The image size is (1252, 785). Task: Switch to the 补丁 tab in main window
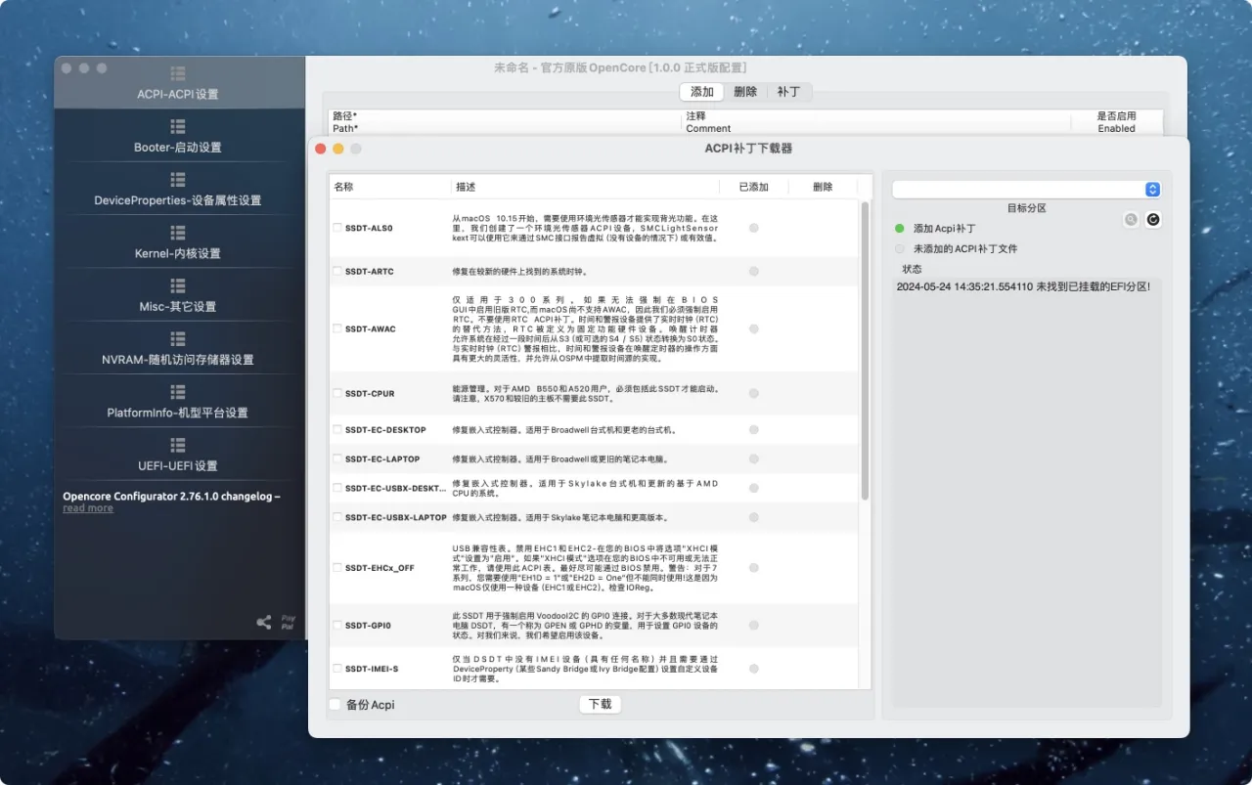point(788,92)
